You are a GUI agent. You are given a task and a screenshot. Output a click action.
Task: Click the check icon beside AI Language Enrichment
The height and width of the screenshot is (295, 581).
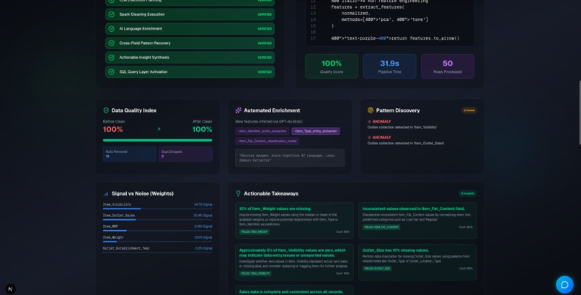(111, 29)
